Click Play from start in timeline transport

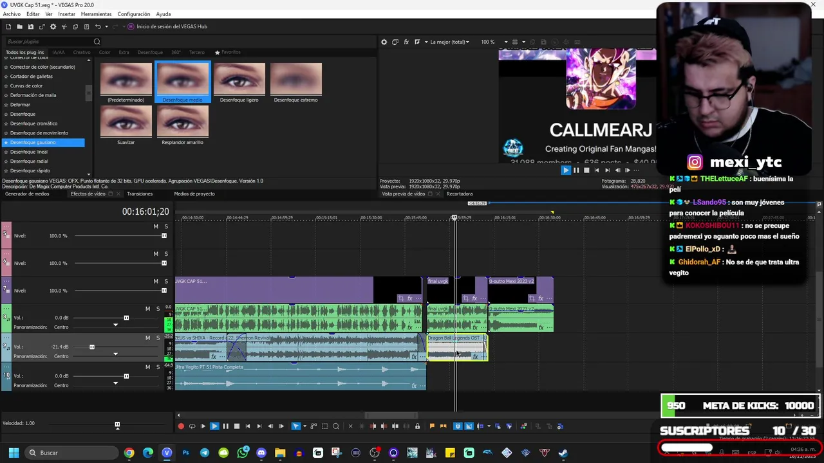click(x=203, y=426)
